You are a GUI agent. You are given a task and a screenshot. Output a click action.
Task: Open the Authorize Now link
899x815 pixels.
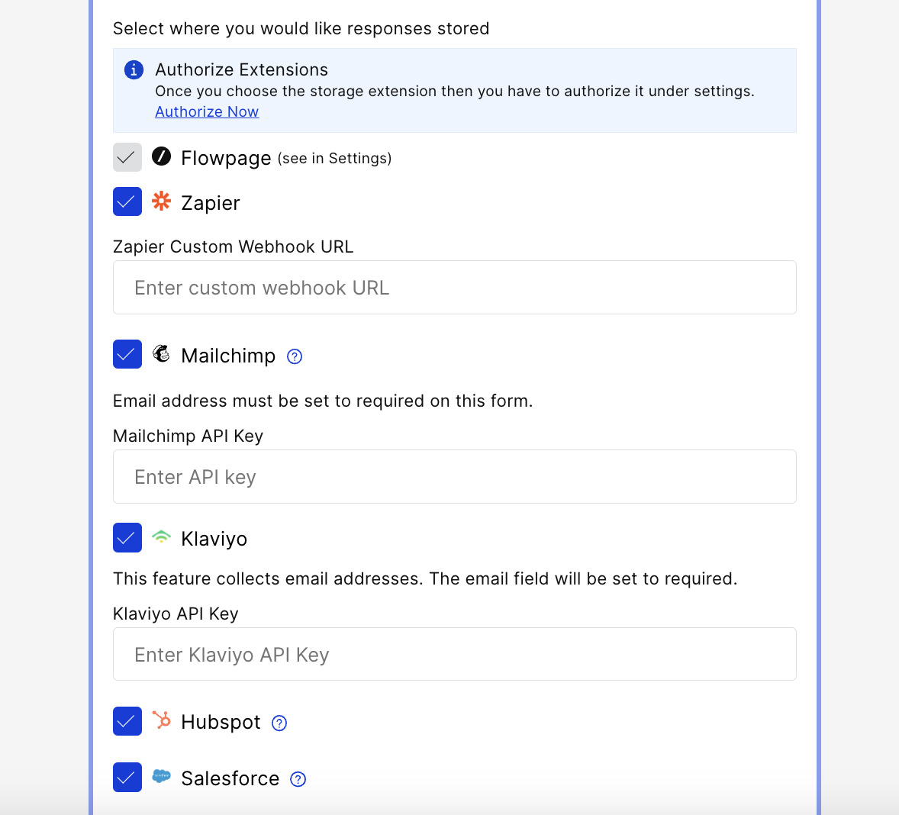click(x=207, y=111)
